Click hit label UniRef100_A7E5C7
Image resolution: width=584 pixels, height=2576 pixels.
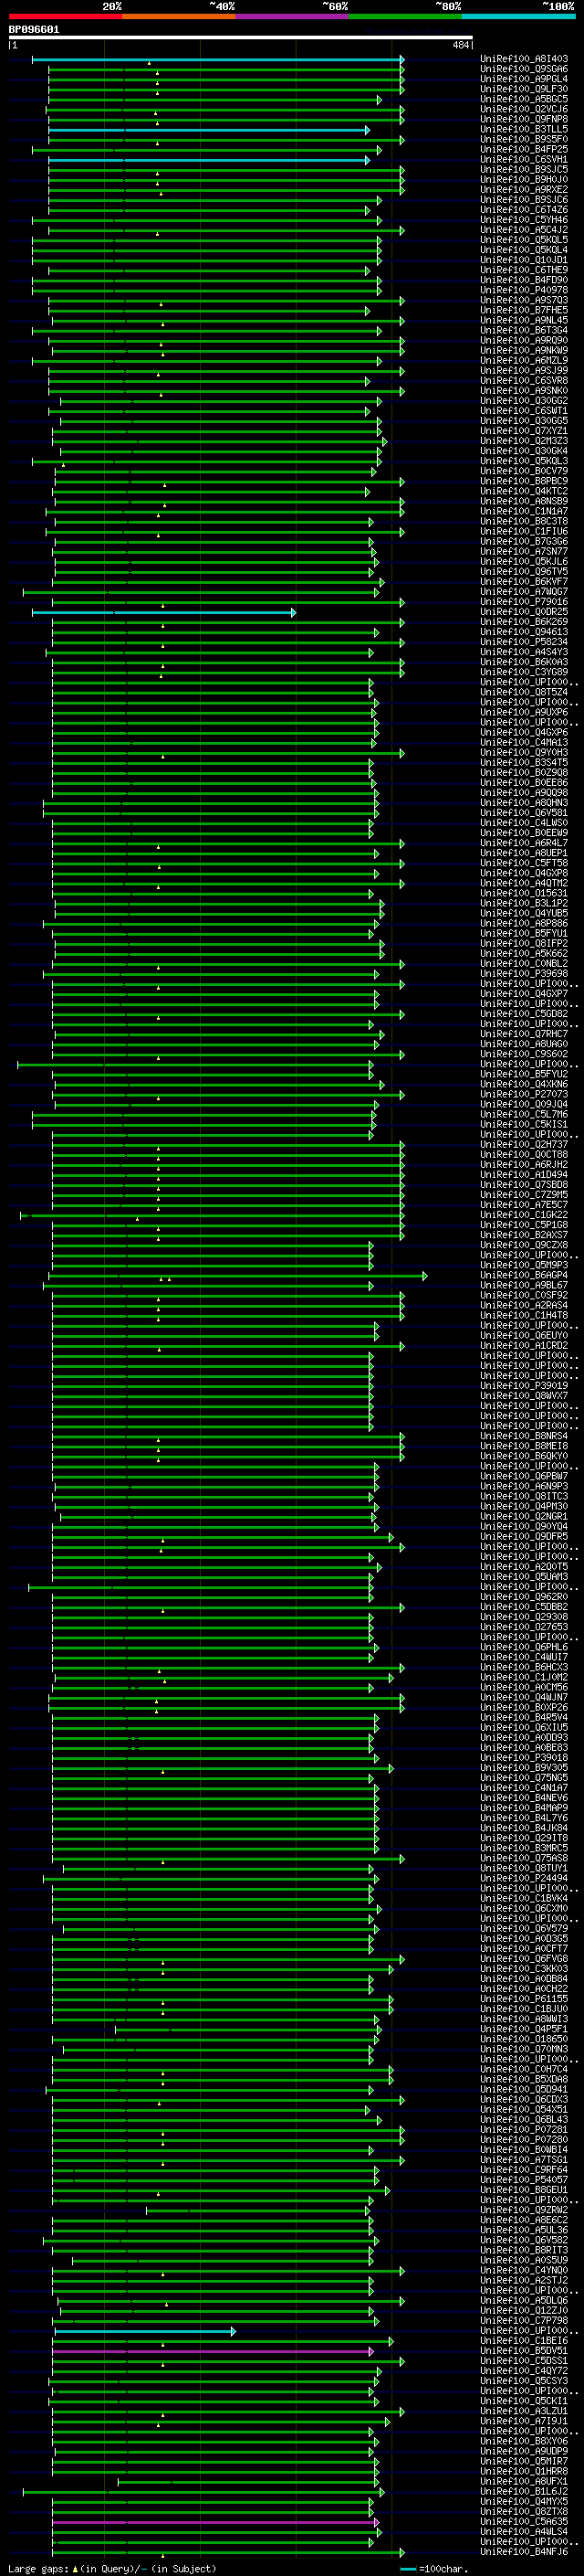(x=524, y=1205)
